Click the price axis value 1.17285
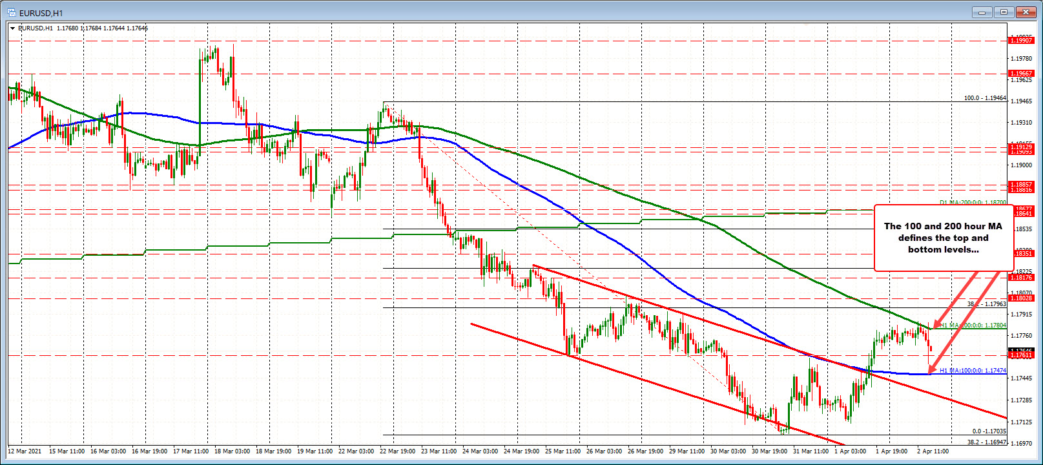 pyautogui.click(x=1021, y=400)
